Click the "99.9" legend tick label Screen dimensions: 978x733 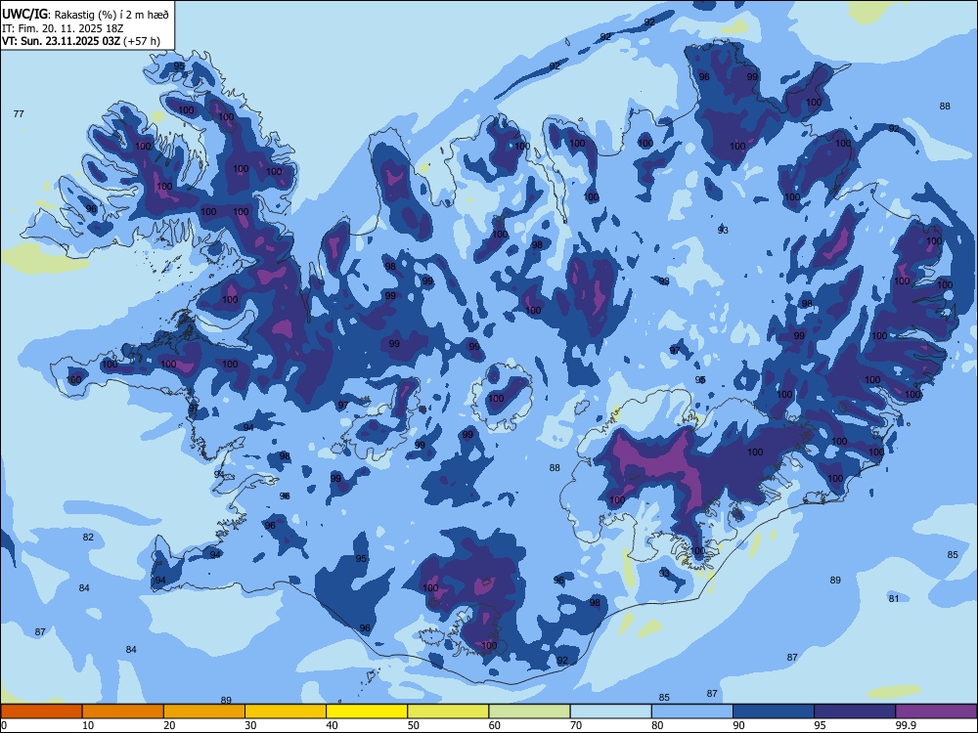pos(905,725)
